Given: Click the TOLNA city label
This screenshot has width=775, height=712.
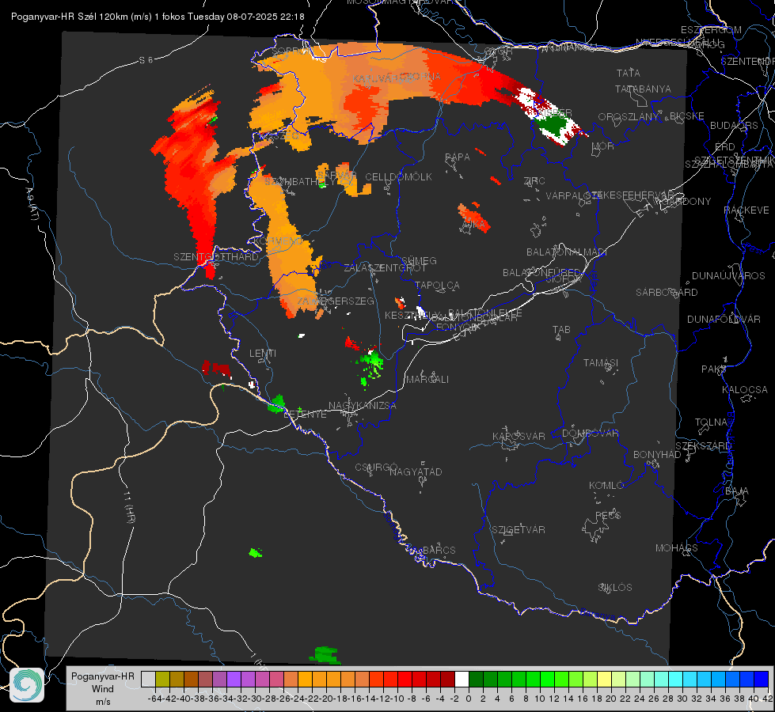Looking at the screenshot, I should coord(711,422).
